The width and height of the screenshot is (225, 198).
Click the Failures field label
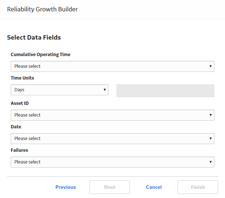coord(19,150)
